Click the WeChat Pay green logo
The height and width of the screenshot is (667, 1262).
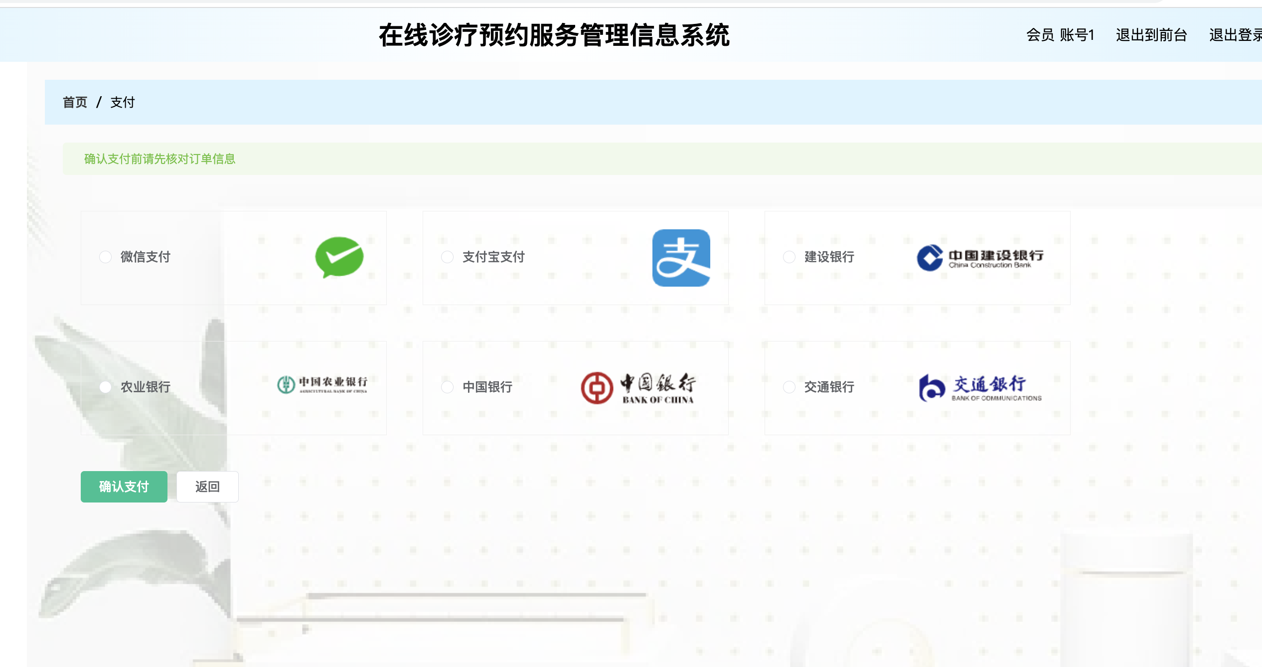coord(339,257)
